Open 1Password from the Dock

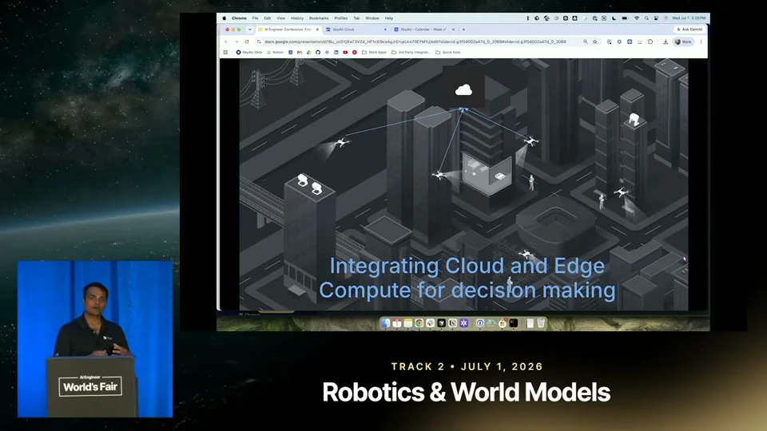click(x=480, y=323)
